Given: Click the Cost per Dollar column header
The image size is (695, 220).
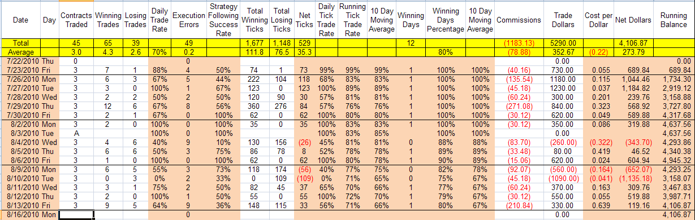Looking at the screenshot, I should click(600, 20).
